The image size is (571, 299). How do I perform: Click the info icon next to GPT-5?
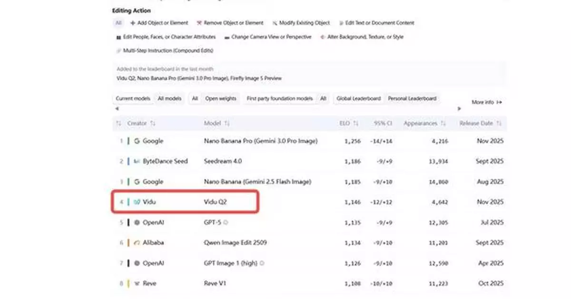coord(226,222)
